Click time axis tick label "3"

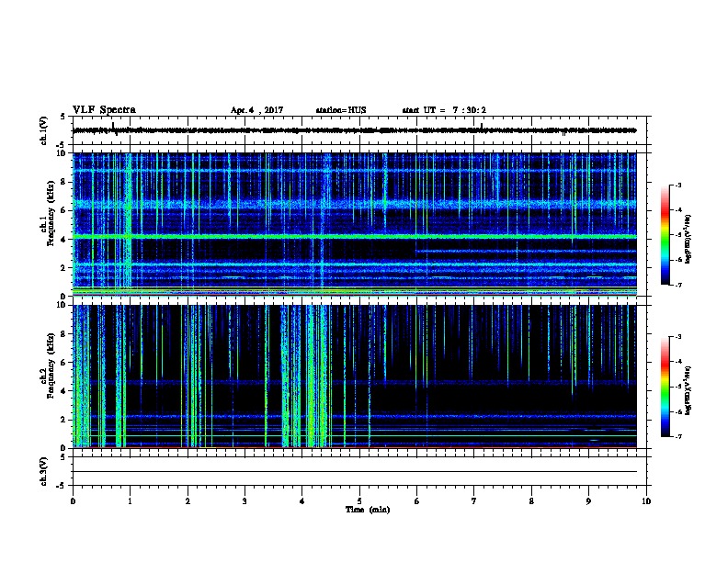click(x=245, y=500)
